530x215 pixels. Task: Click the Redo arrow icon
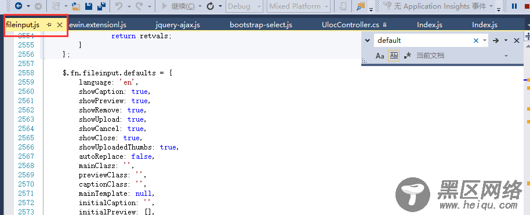coord(140,6)
